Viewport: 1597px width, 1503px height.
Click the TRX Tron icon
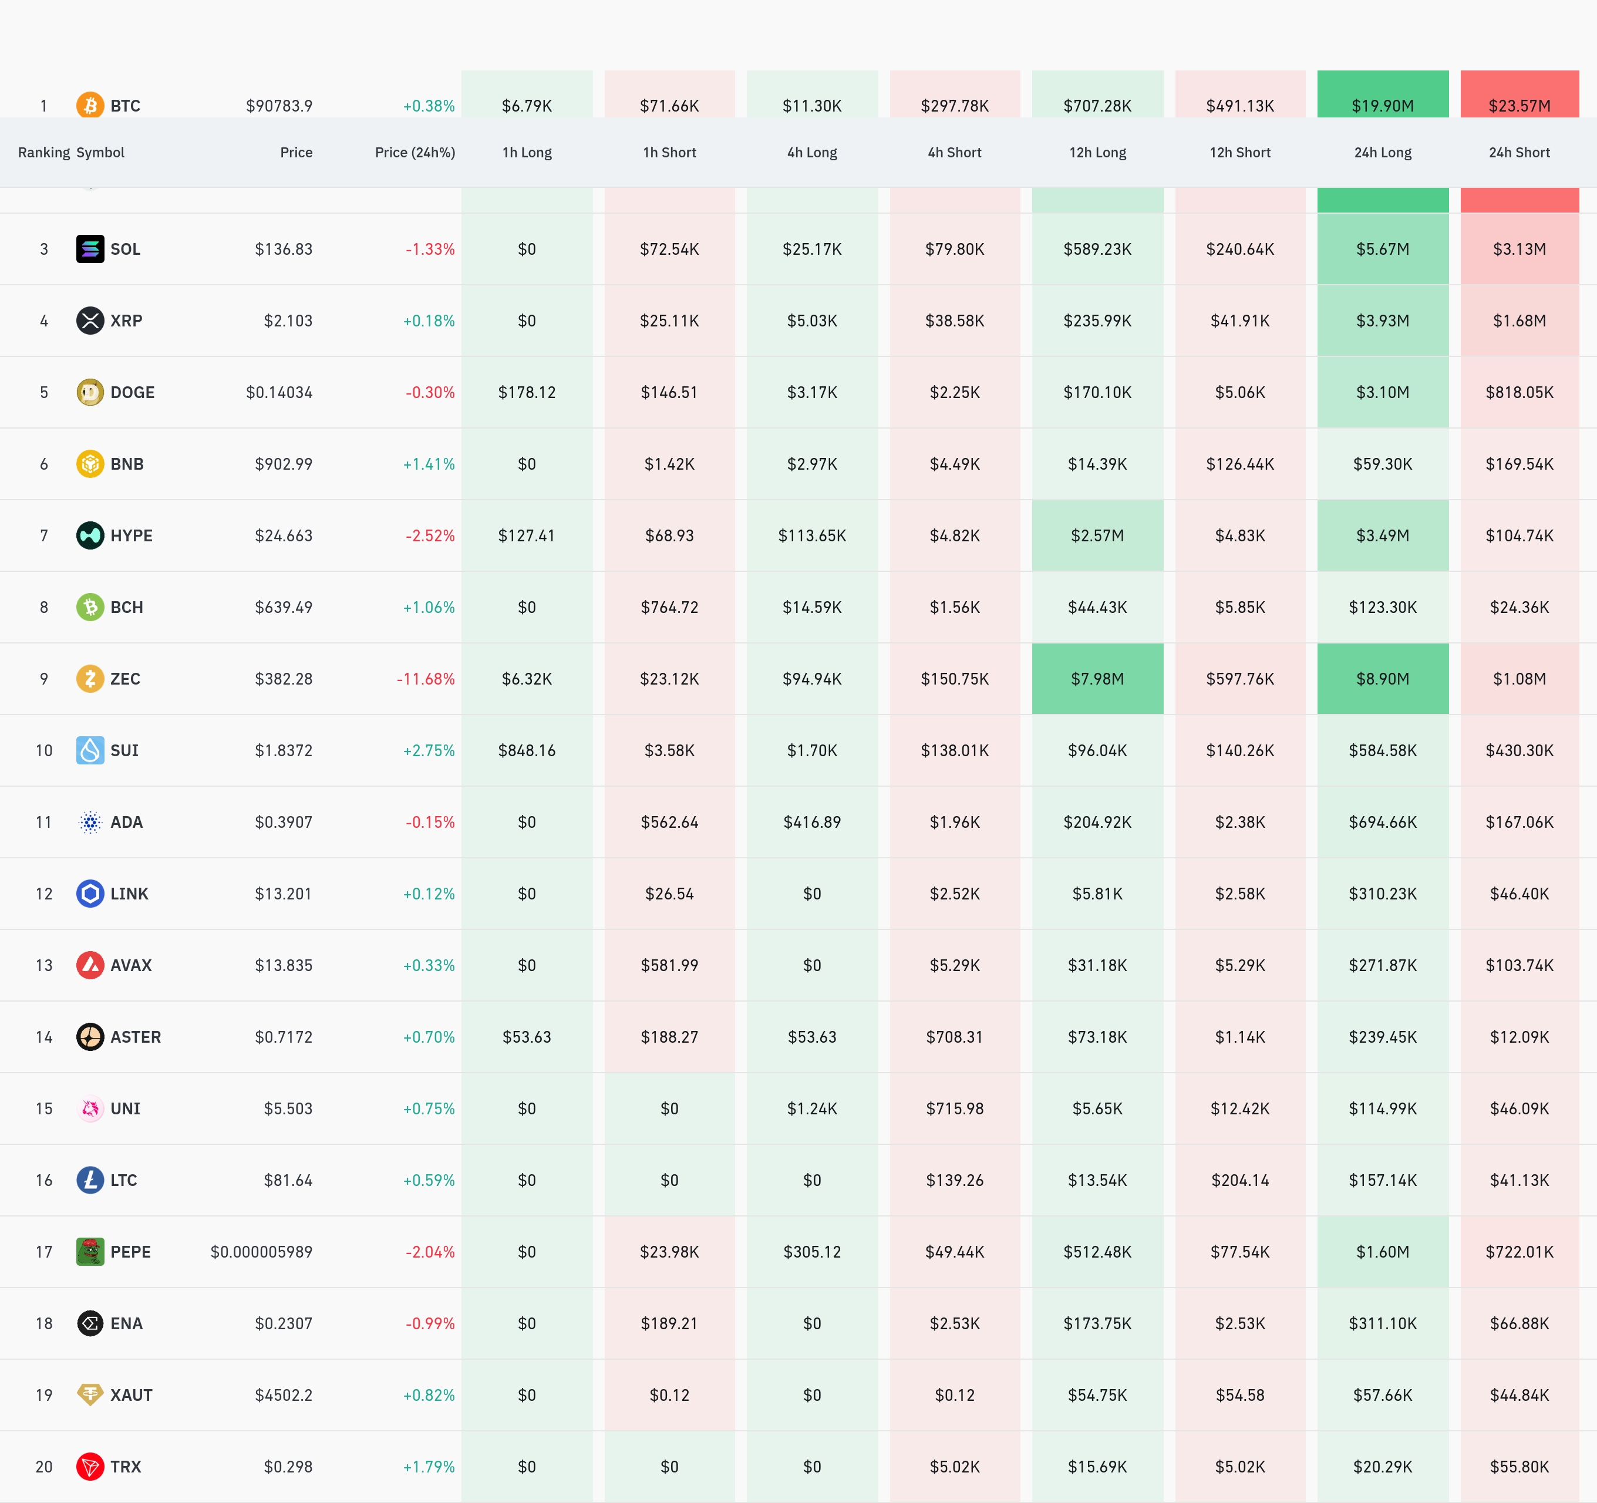[90, 1466]
